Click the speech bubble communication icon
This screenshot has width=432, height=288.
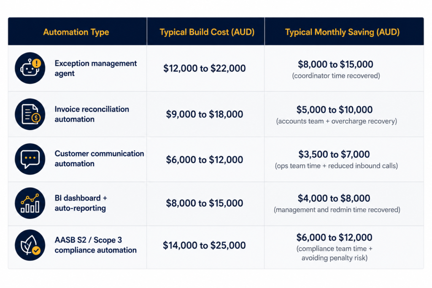pyautogui.click(x=30, y=159)
